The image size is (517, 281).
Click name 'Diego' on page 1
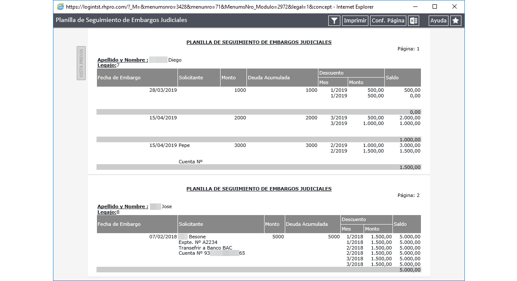pos(175,60)
